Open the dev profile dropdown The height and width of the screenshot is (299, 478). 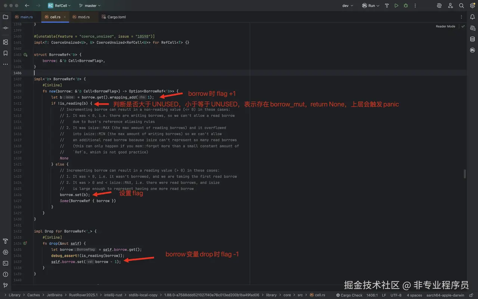(348, 6)
